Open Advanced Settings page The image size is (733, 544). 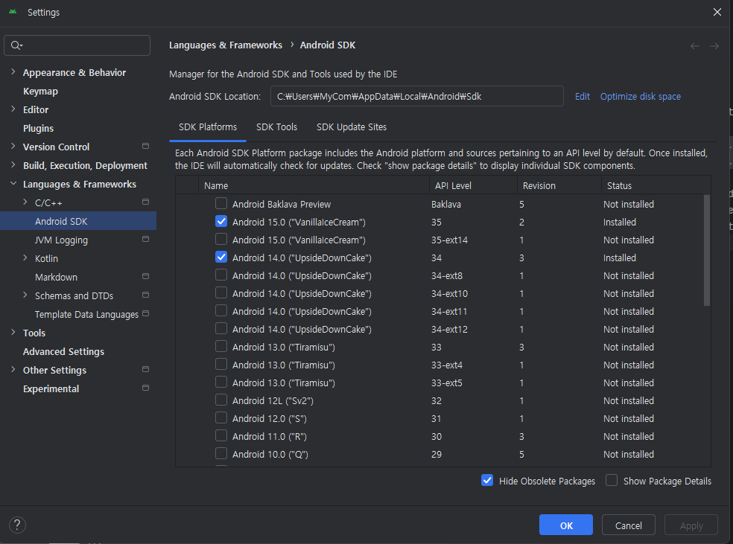63,351
